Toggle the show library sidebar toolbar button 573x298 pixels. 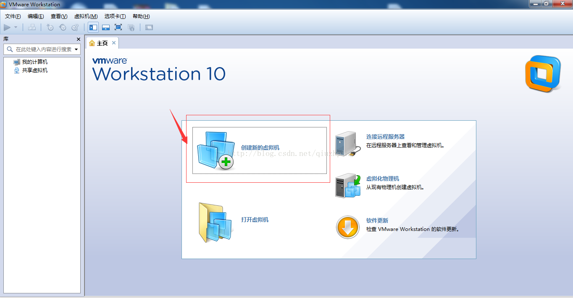pos(93,27)
